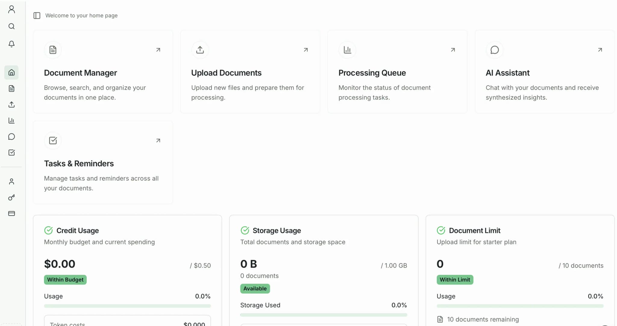Select the account icon above the key icon
Image resolution: width=617 pixels, height=326 pixels.
click(x=11, y=181)
